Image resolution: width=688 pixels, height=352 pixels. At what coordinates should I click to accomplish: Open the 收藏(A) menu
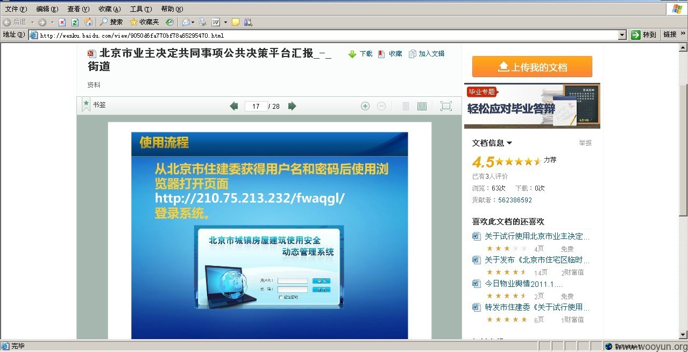[x=110, y=9]
